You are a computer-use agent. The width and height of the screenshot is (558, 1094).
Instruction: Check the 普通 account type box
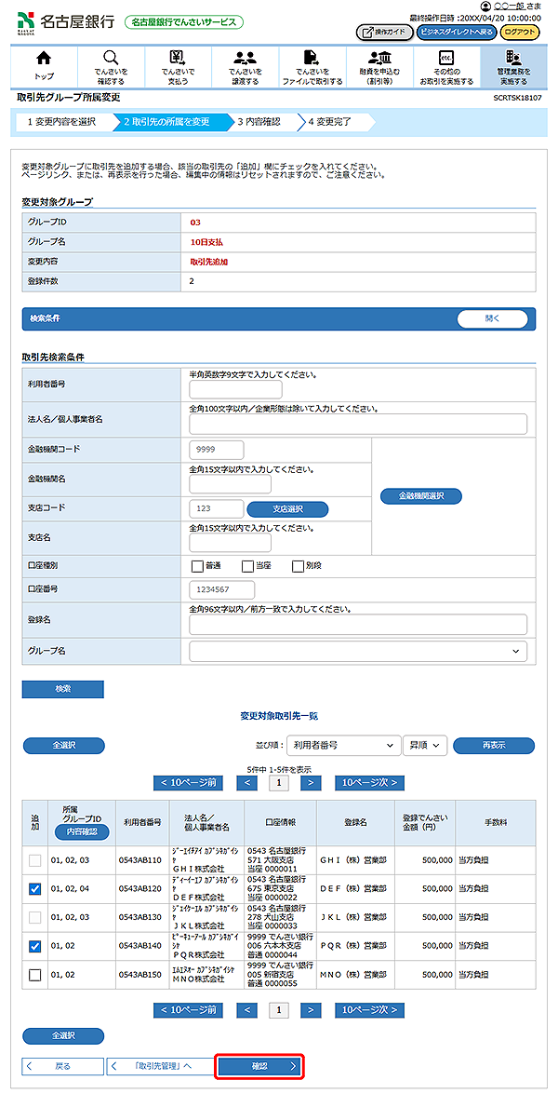[x=197, y=566]
